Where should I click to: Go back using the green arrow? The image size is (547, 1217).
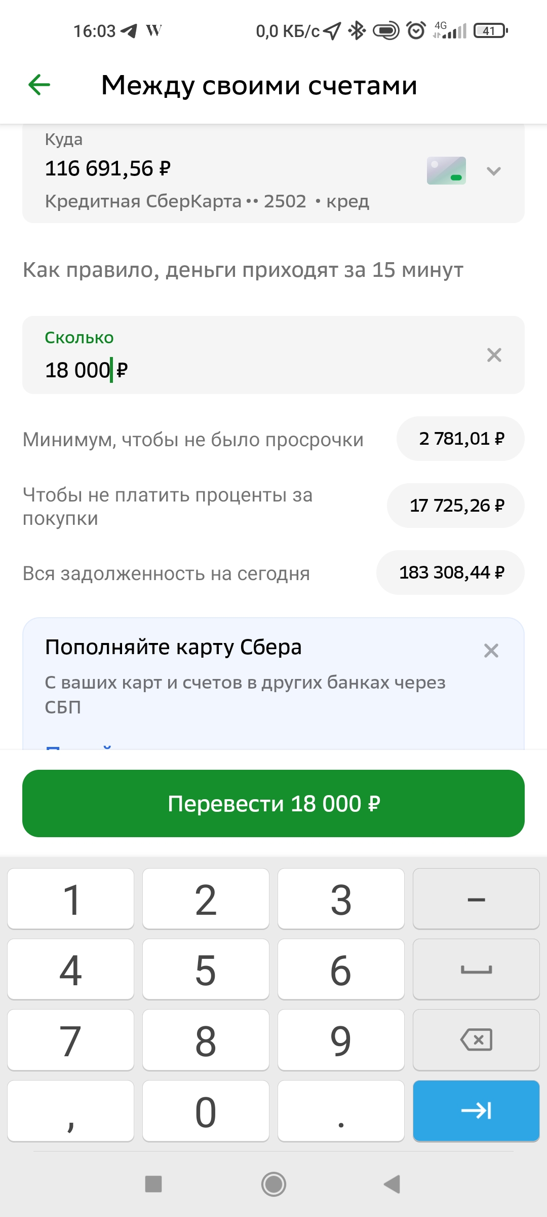pos(39,85)
